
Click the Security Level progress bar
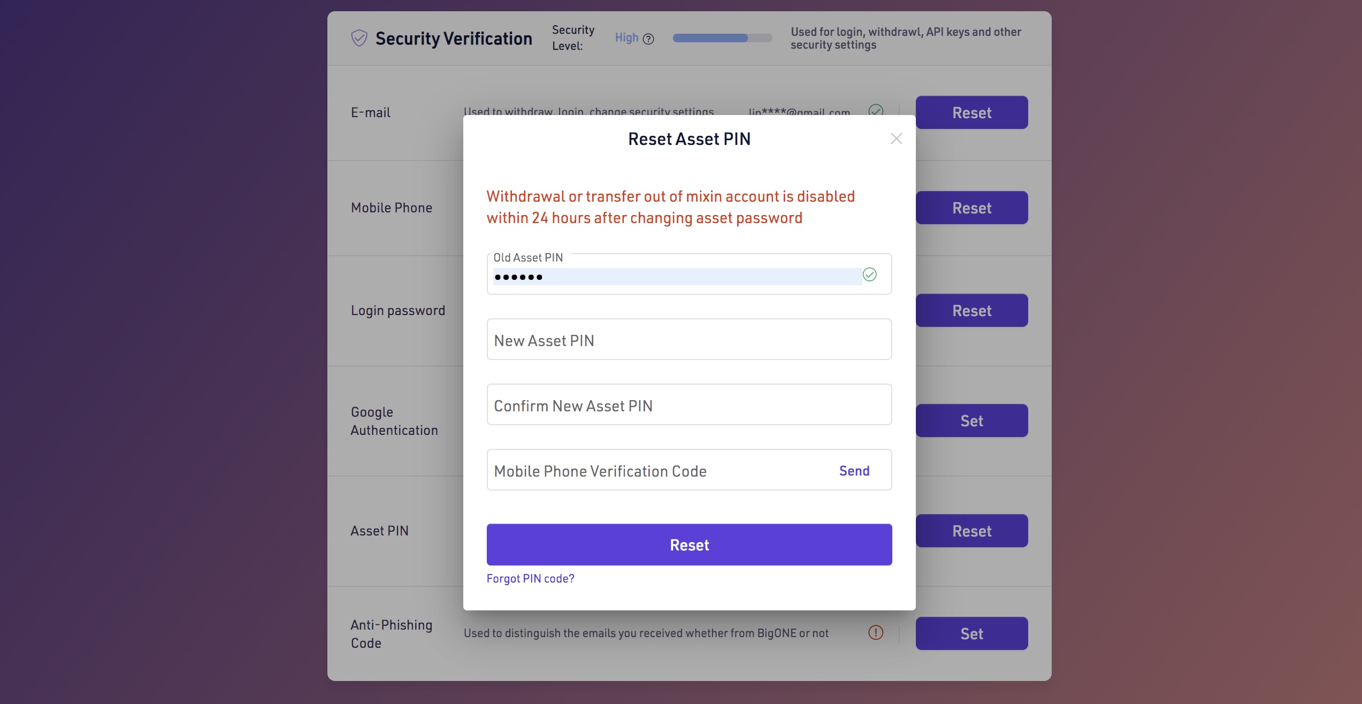click(722, 38)
